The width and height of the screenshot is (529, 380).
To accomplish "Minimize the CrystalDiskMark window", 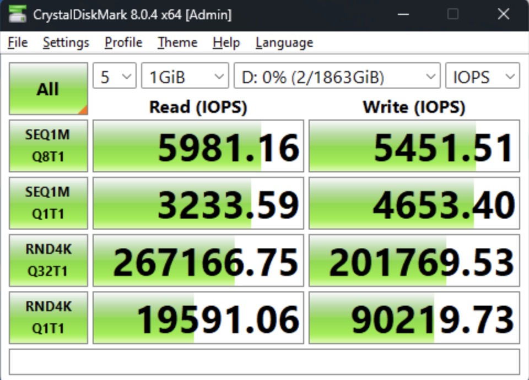I will (402, 14).
